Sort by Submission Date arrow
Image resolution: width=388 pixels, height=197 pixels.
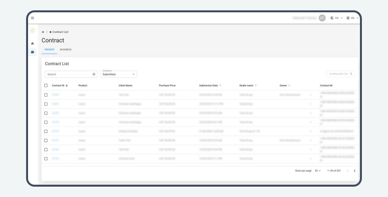220,85
